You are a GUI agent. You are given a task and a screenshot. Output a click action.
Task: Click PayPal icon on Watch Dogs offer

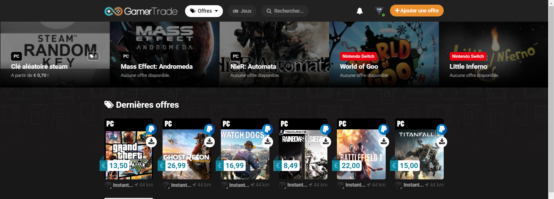point(267,129)
